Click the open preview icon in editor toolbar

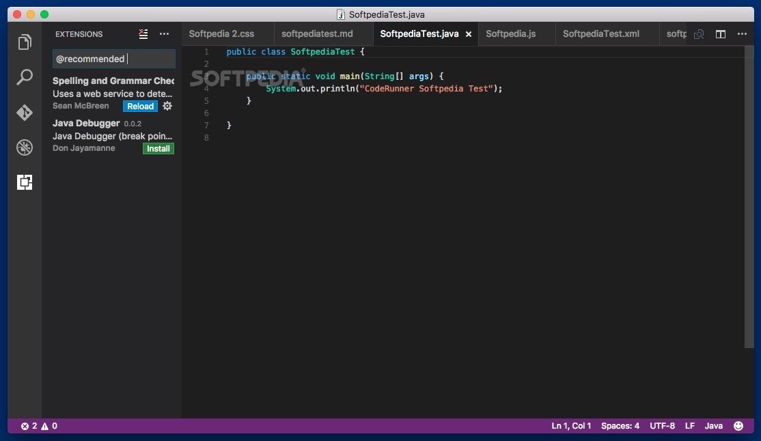coord(699,34)
